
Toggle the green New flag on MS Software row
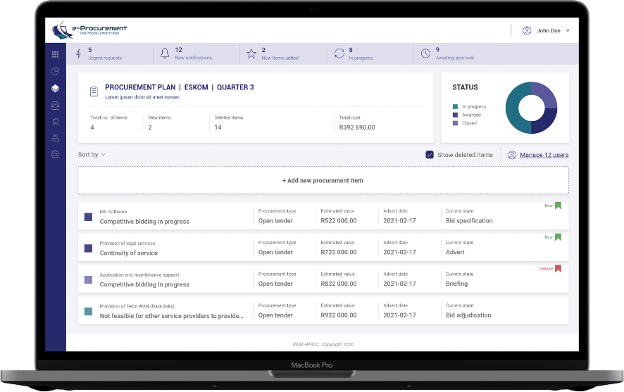558,206
